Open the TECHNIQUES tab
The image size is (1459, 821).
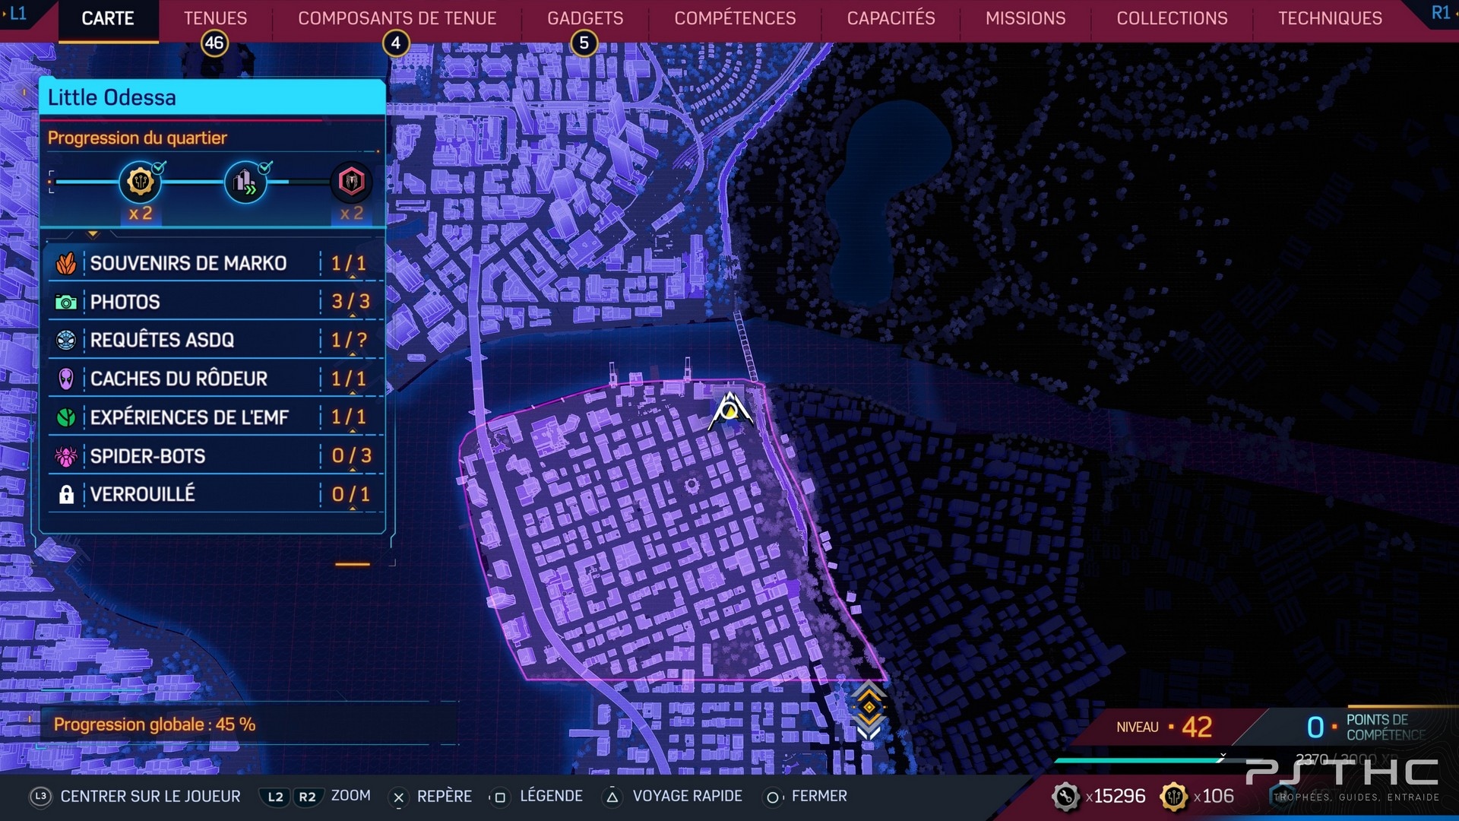pyautogui.click(x=1330, y=18)
